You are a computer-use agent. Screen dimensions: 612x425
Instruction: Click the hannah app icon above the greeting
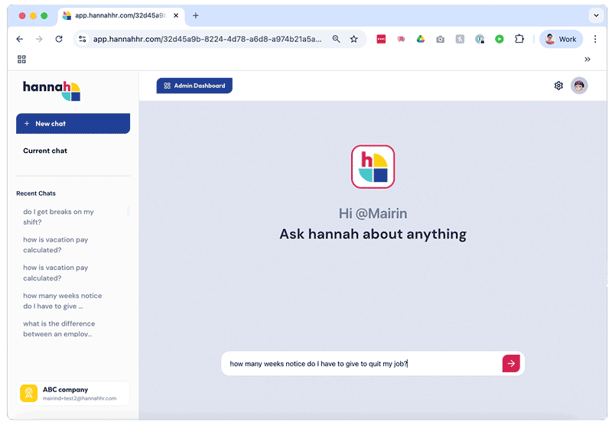pos(373,167)
